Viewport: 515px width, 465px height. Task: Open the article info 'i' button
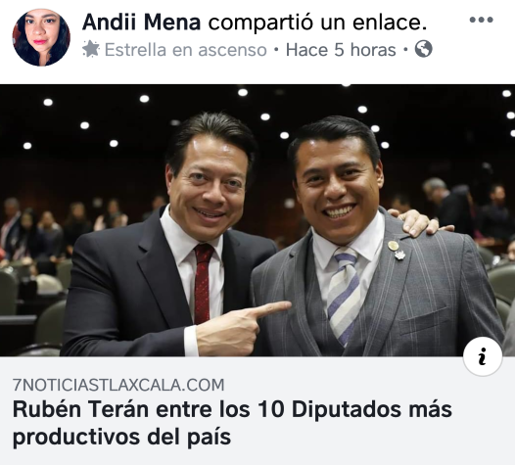(483, 356)
